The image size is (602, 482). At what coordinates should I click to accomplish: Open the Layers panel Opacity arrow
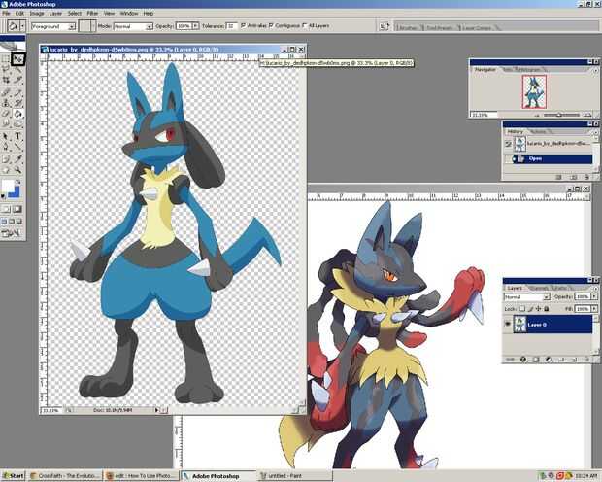click(594, 296)
